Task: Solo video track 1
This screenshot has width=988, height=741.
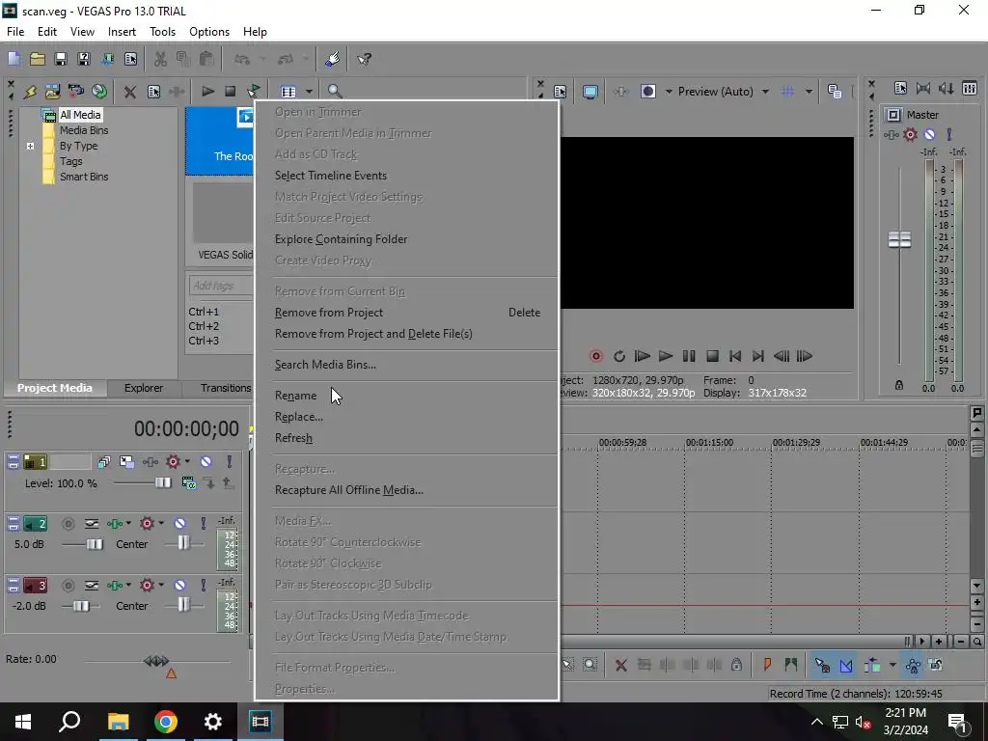Action: (230, 462)
